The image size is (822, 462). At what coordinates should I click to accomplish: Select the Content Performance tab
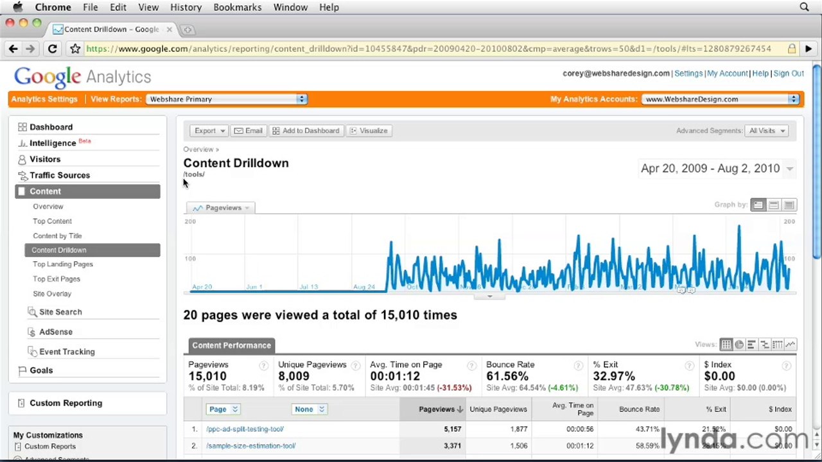coord(231,345)
